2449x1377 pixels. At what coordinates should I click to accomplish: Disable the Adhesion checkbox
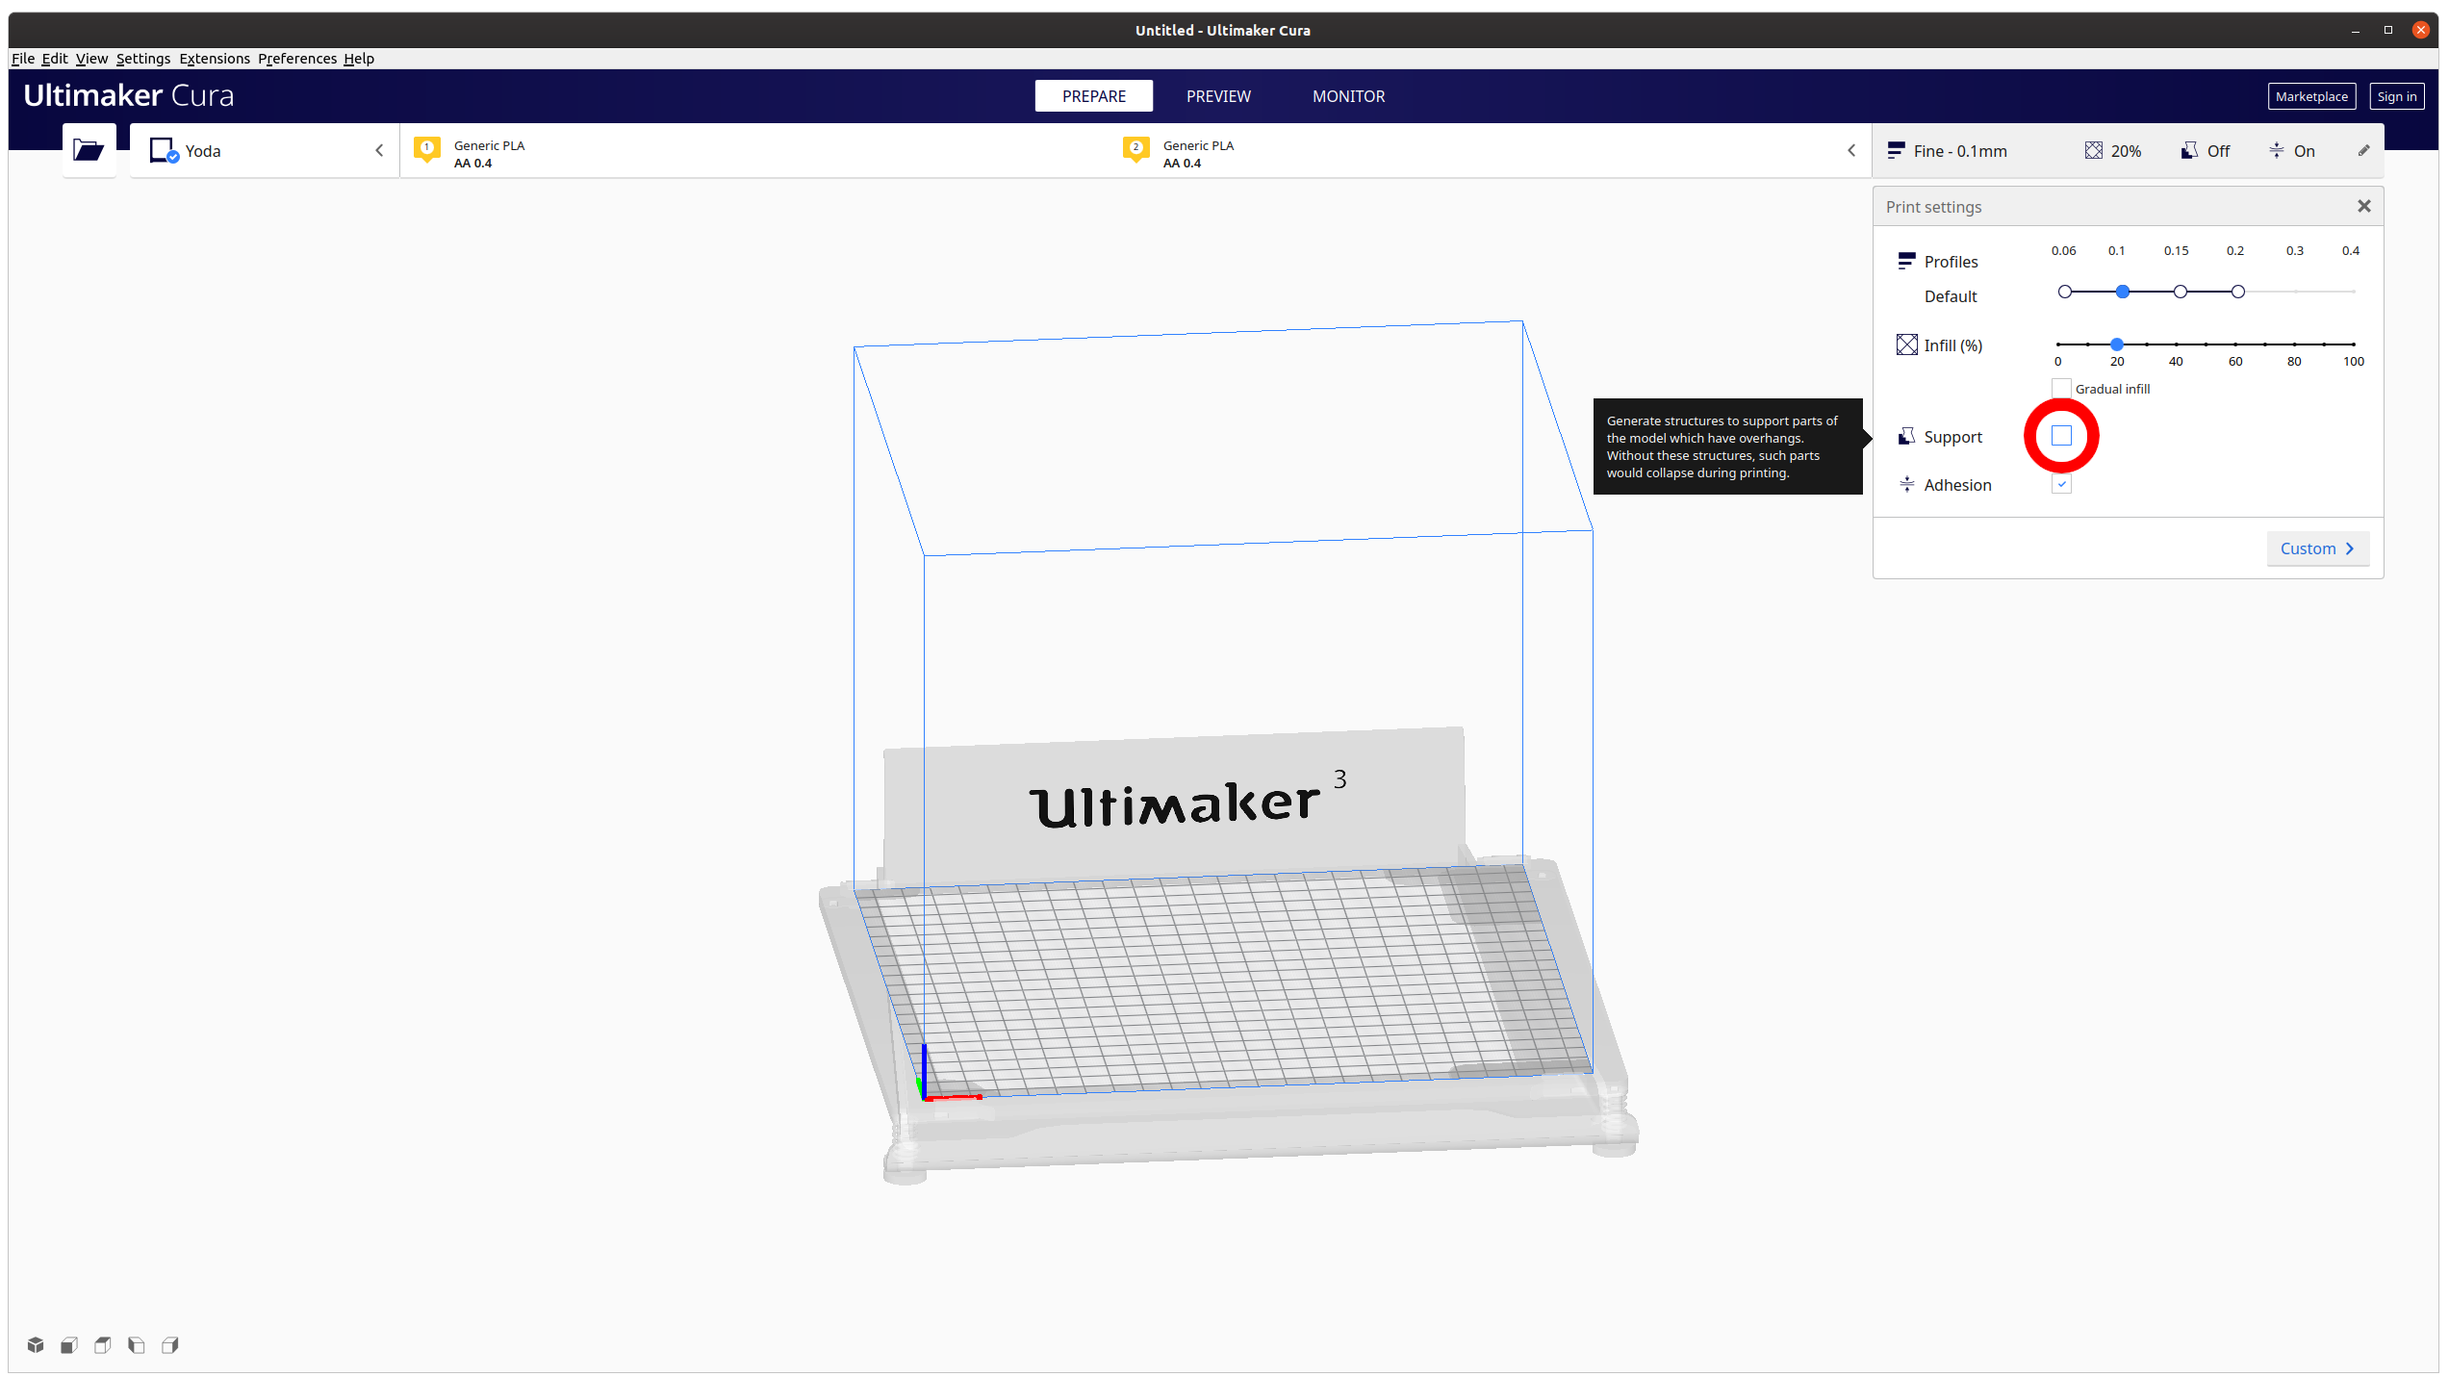pyautogui.click(x=2060, y=484)
